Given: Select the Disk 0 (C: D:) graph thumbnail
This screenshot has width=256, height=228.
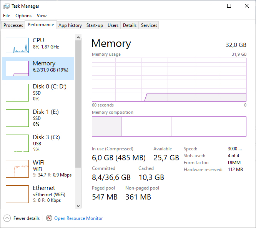Looking at the screenshot, I should (17, 93).
